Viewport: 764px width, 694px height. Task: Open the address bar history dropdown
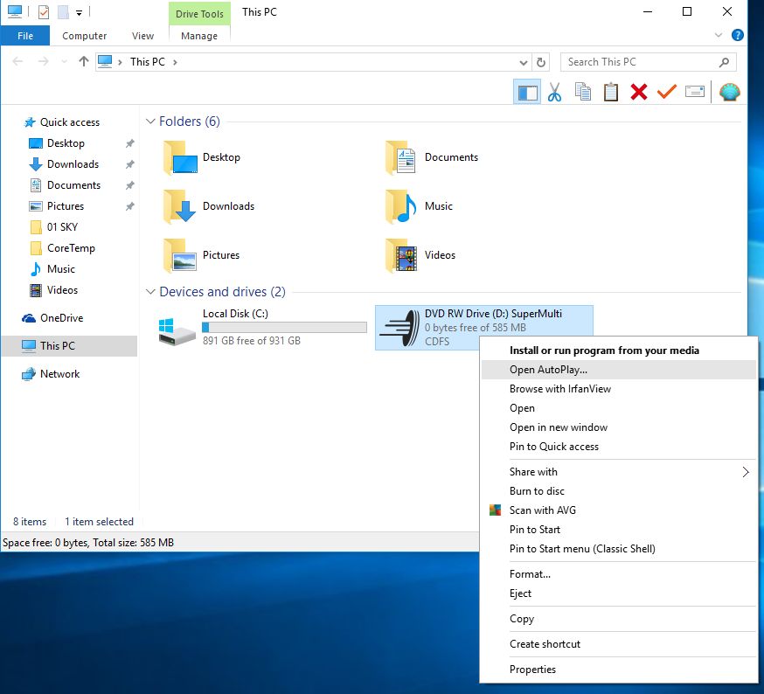click(524, 62)
